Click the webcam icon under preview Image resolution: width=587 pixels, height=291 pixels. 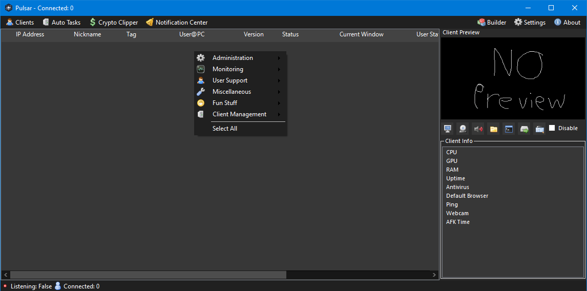coord(463,129)
